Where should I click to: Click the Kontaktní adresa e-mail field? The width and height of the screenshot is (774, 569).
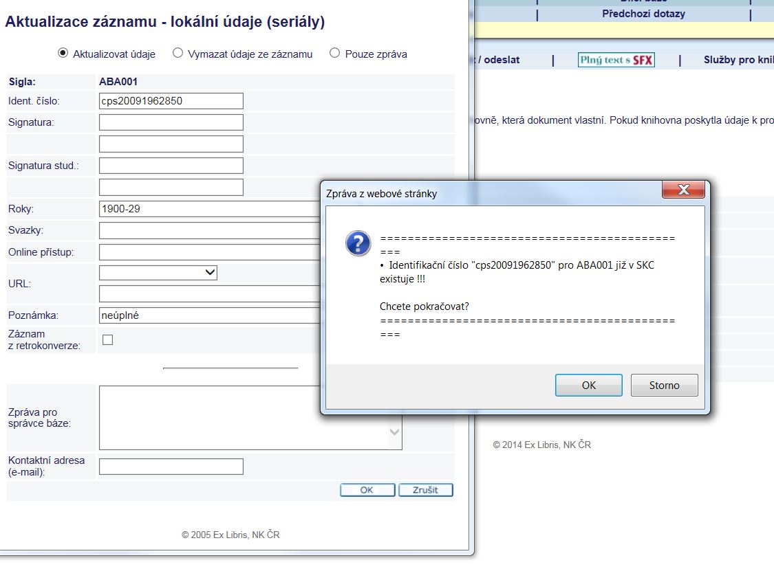(x=171, y=467)
